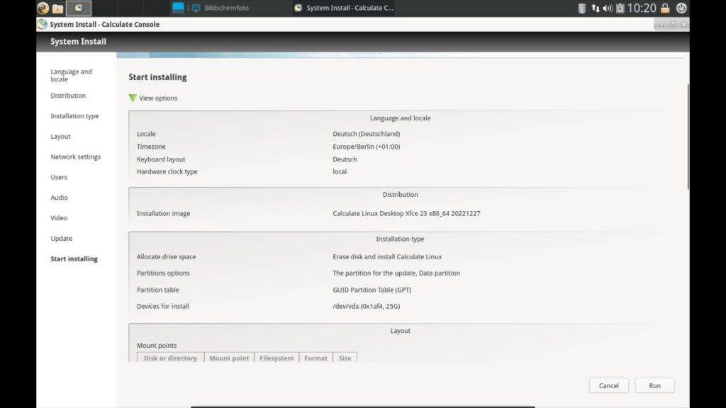Go to Network settings step
This screenshot has width=726, height=408.
pyautogui.click(x=75, y=157)
